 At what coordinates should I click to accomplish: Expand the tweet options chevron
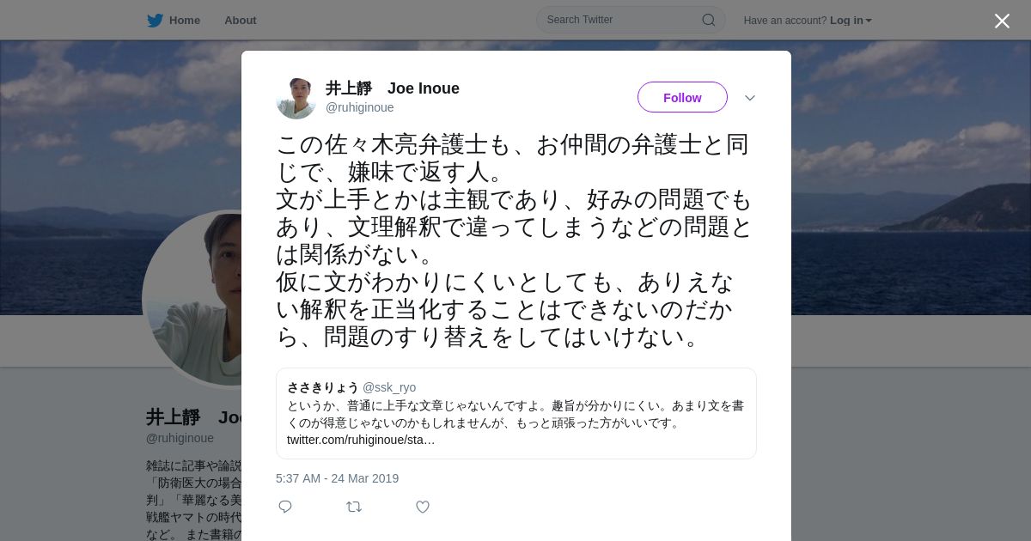coord(750,98)
